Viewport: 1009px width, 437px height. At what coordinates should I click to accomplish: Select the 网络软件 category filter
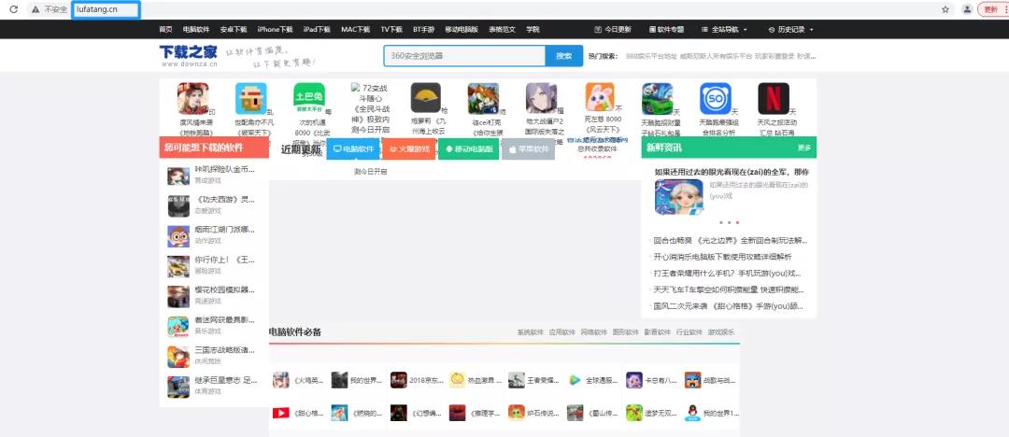click(594, 332)
